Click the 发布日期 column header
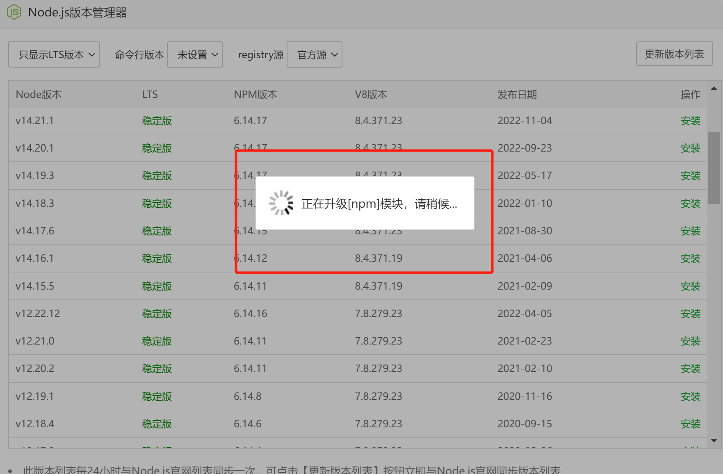723x474 pixels. pos(517,95)
